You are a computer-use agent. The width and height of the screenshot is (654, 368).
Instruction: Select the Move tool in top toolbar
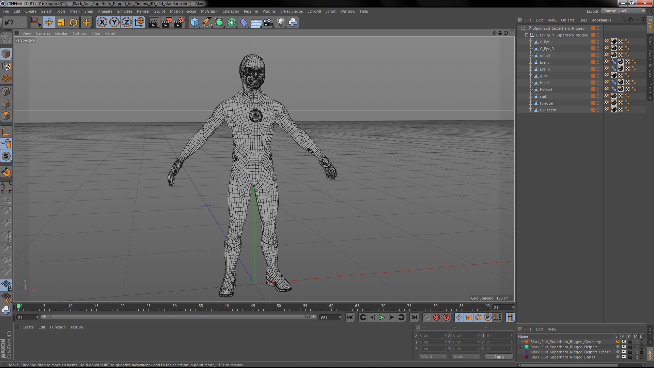pyautogui.click(x=49, y=22)
